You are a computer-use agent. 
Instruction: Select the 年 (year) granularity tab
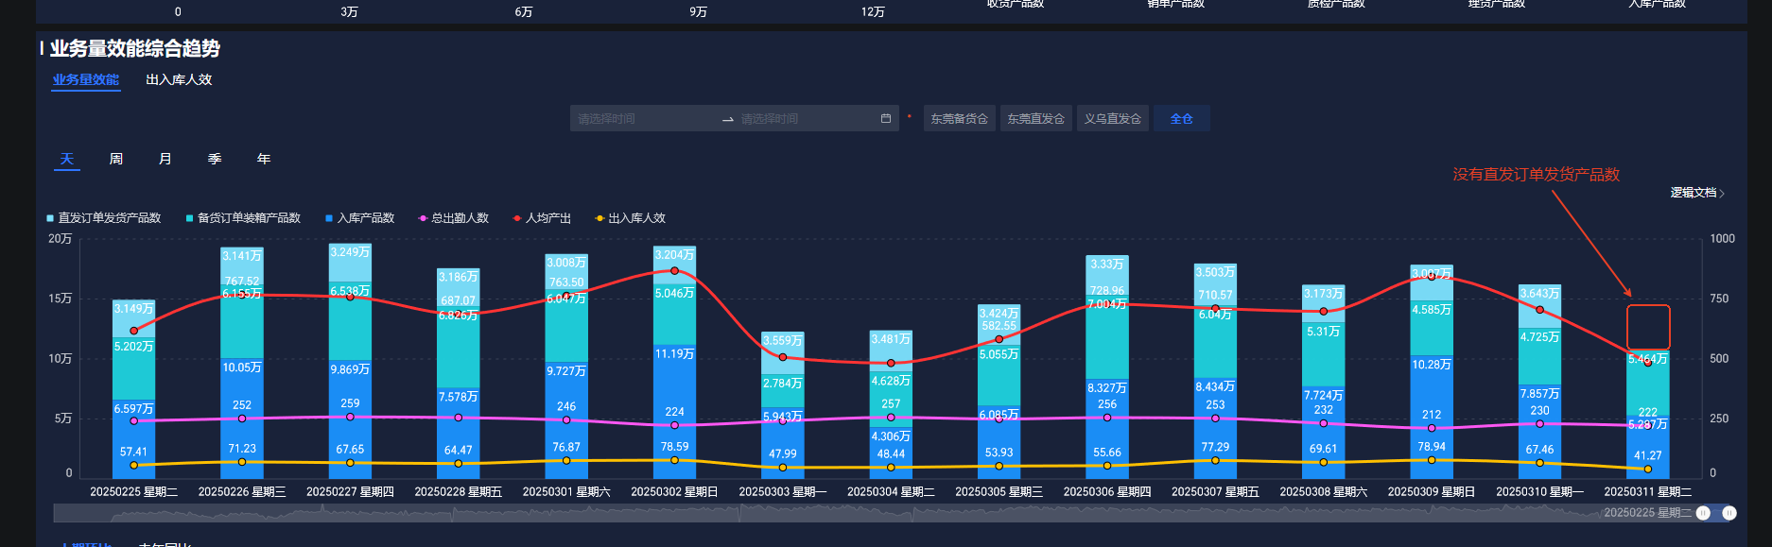click(264, 159)
